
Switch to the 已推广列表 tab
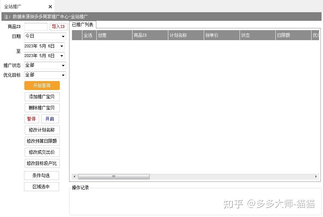point(83,24)
